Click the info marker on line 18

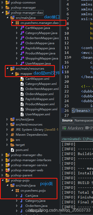(63, 72)
